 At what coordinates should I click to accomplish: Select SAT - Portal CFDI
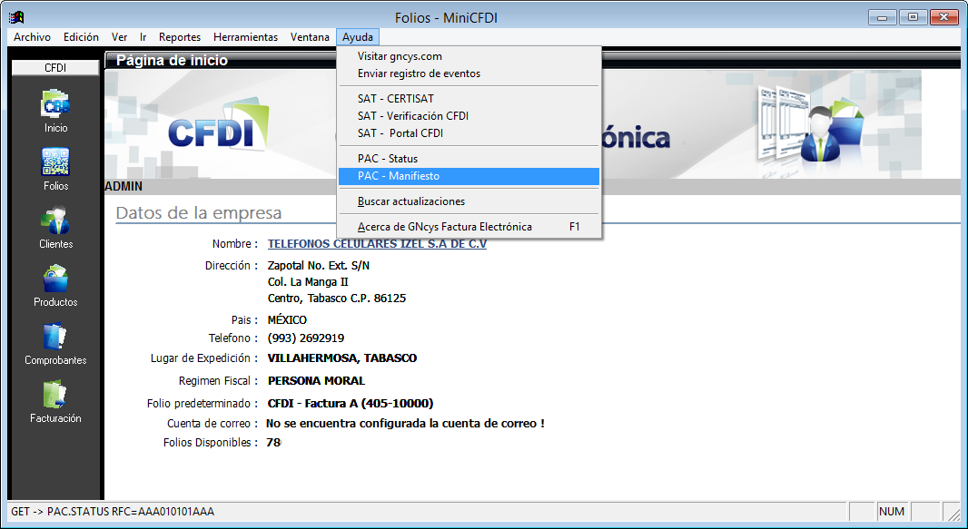click(469, 133)
